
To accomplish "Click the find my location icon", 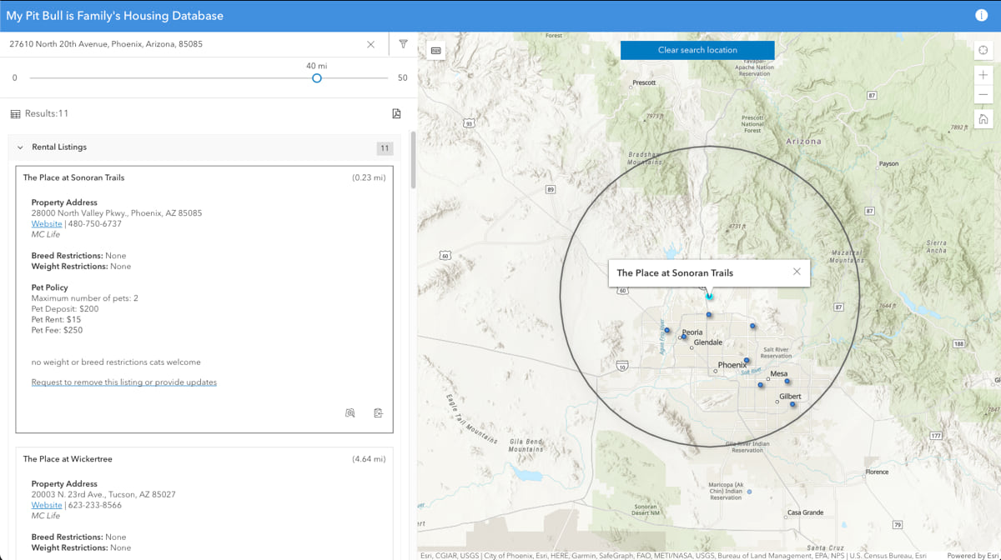I will tap(983, 51).
